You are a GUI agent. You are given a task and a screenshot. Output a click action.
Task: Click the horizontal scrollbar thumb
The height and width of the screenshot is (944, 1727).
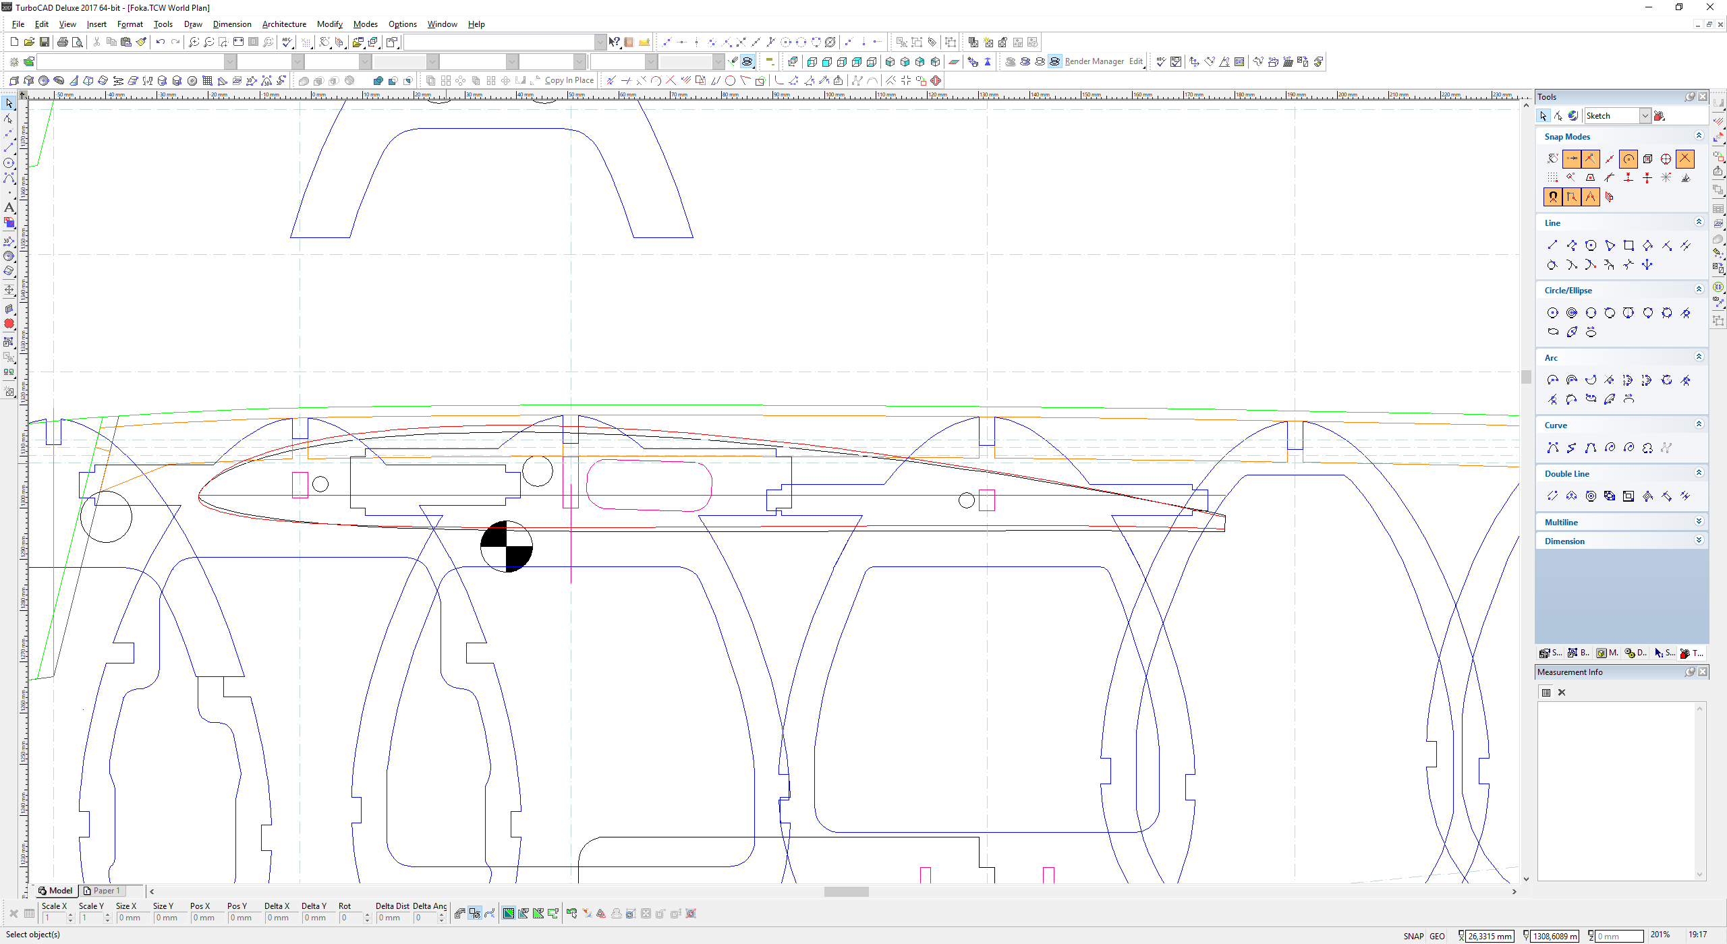pyautogui.click(x=846, y=891)
